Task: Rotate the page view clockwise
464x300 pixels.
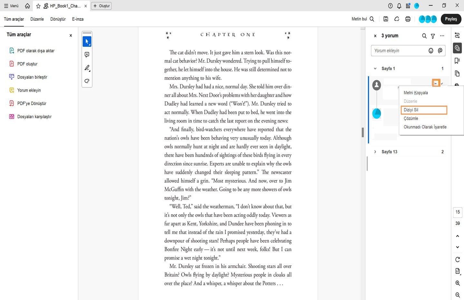Action: click(x=458, y=259)
